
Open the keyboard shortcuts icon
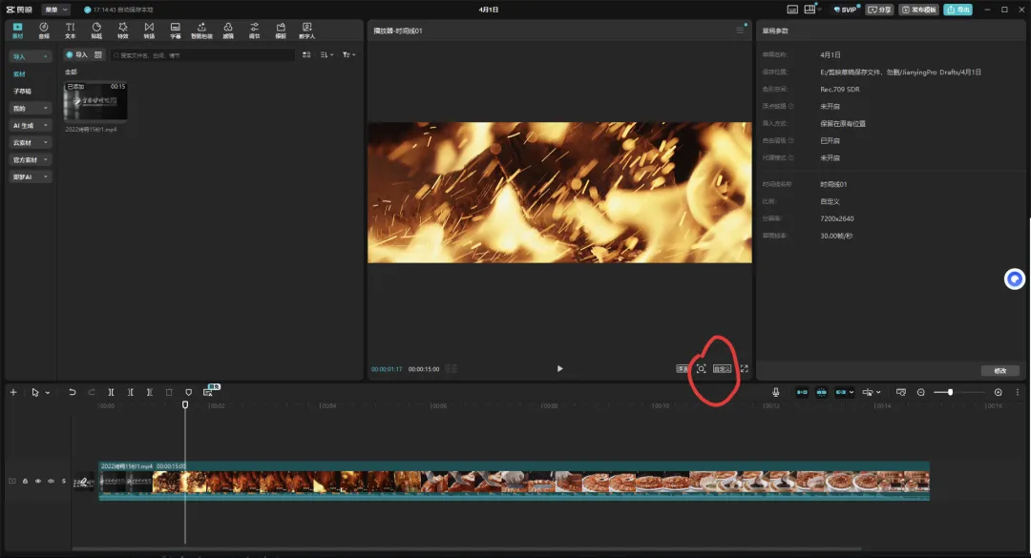tap(792, 10)
